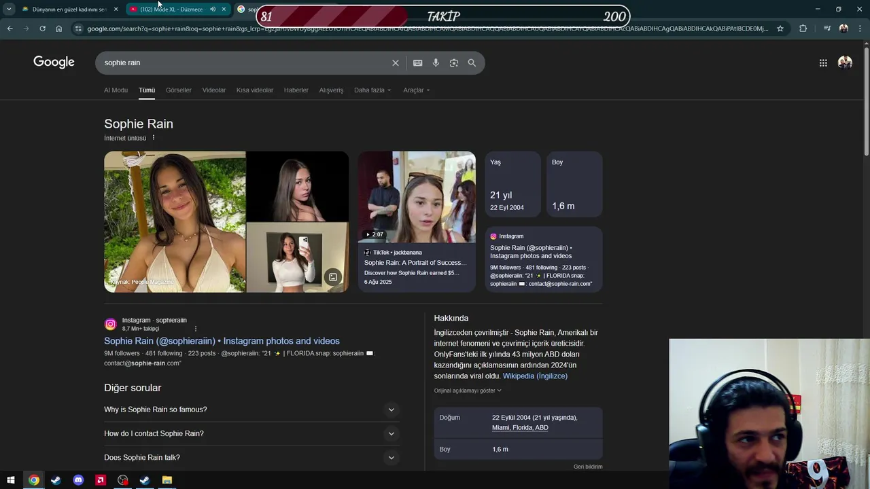Close the Mode XL - Düzmece tab

[224, 10]
